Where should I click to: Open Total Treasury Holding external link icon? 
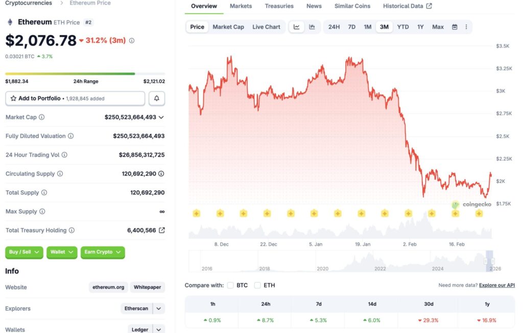tap(162, 230)
